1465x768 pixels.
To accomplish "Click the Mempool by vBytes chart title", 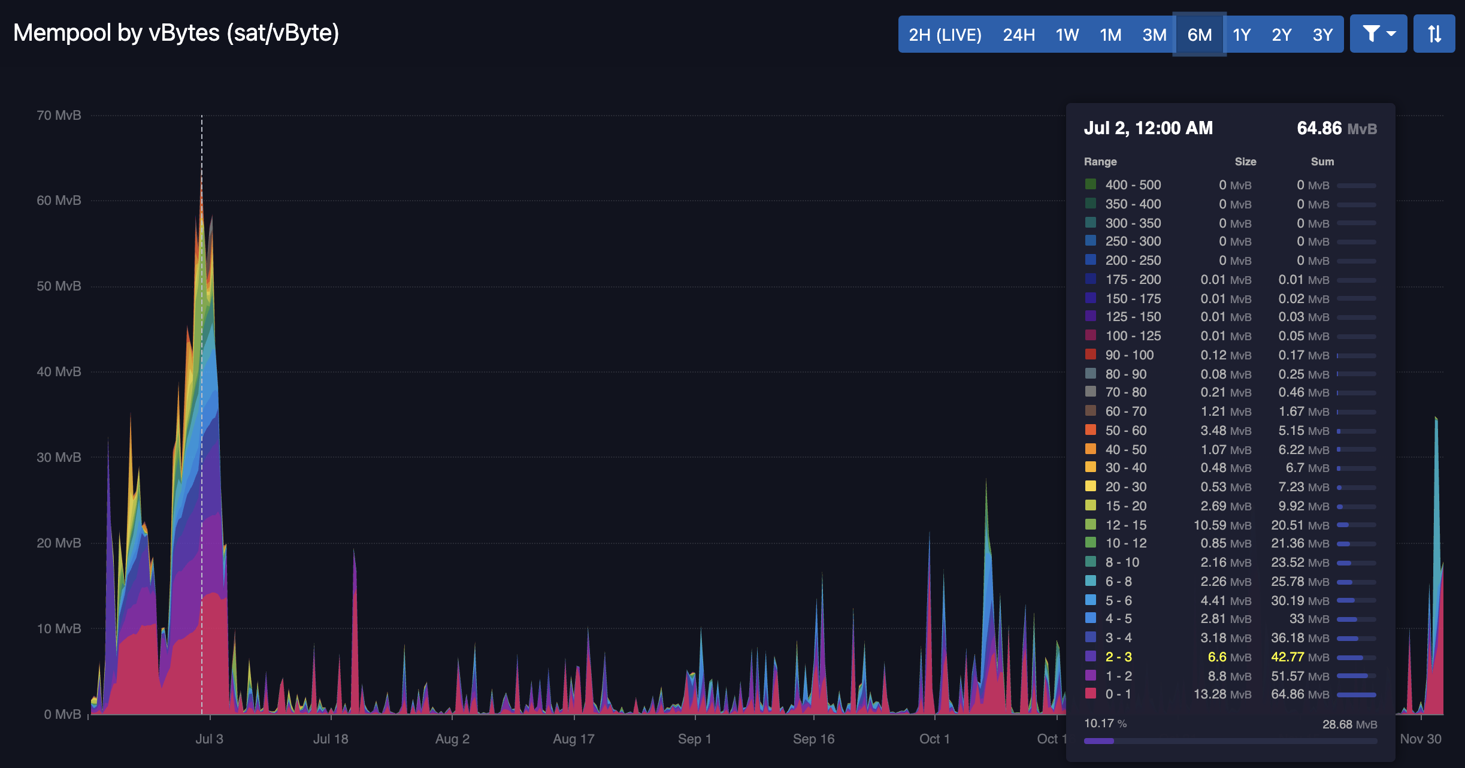I will pyautogui.click(x=176, y=32).
